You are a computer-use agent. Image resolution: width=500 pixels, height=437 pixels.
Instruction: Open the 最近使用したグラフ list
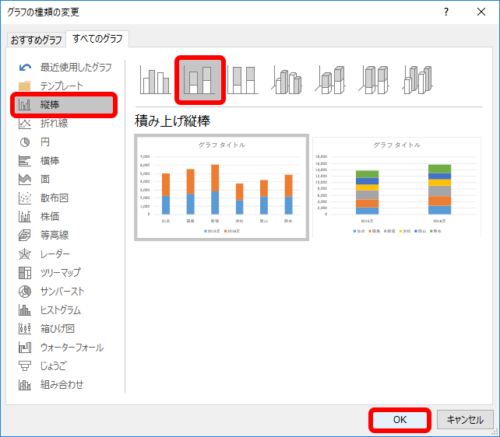75,67
